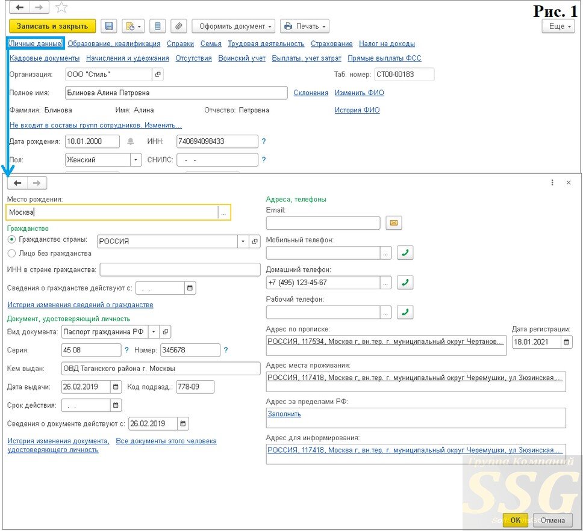
Task: Click the list report icon in toolbar
Action: click(158, 26)
